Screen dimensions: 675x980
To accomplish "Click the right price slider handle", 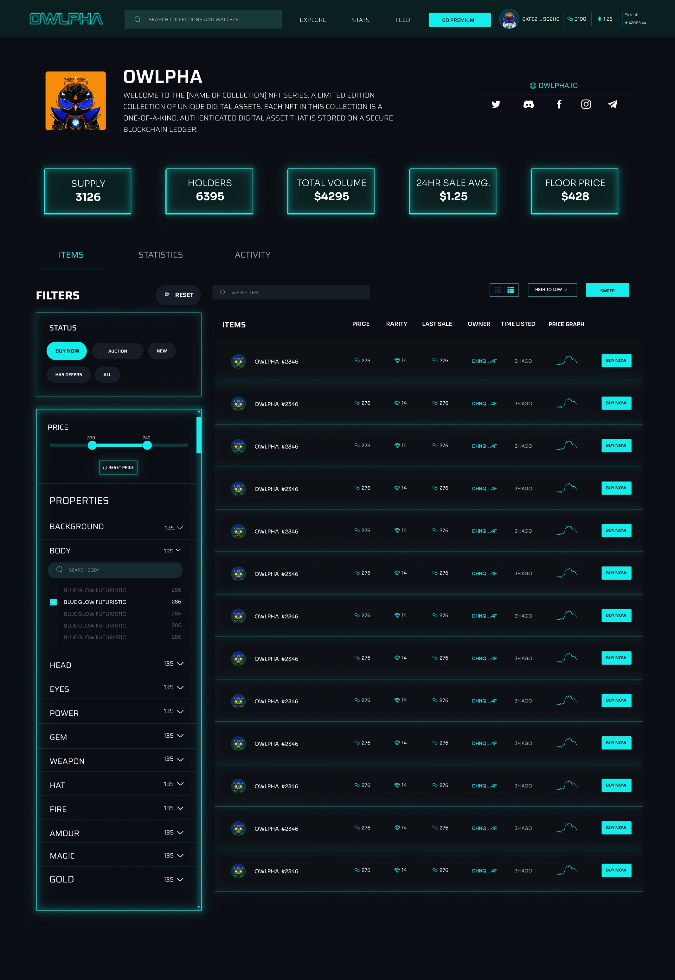I will coord(147,445).
